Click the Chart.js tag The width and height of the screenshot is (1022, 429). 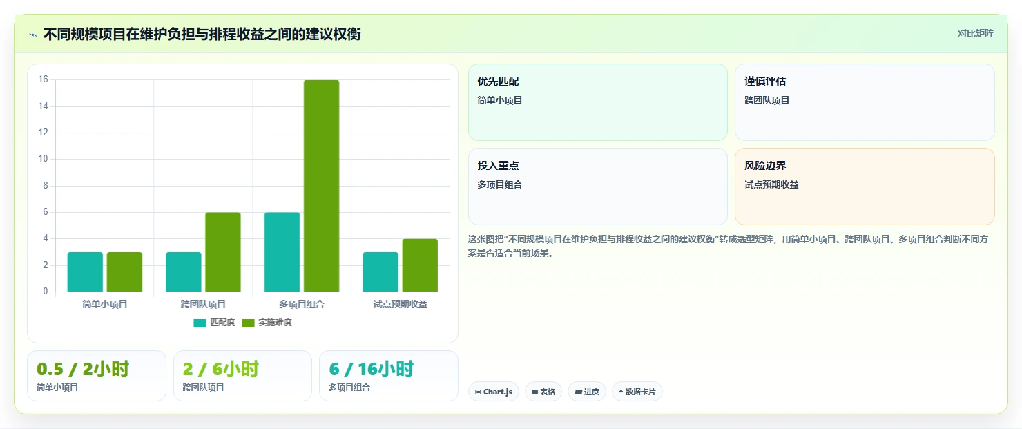pyautogui.click(x=494, y=392)
